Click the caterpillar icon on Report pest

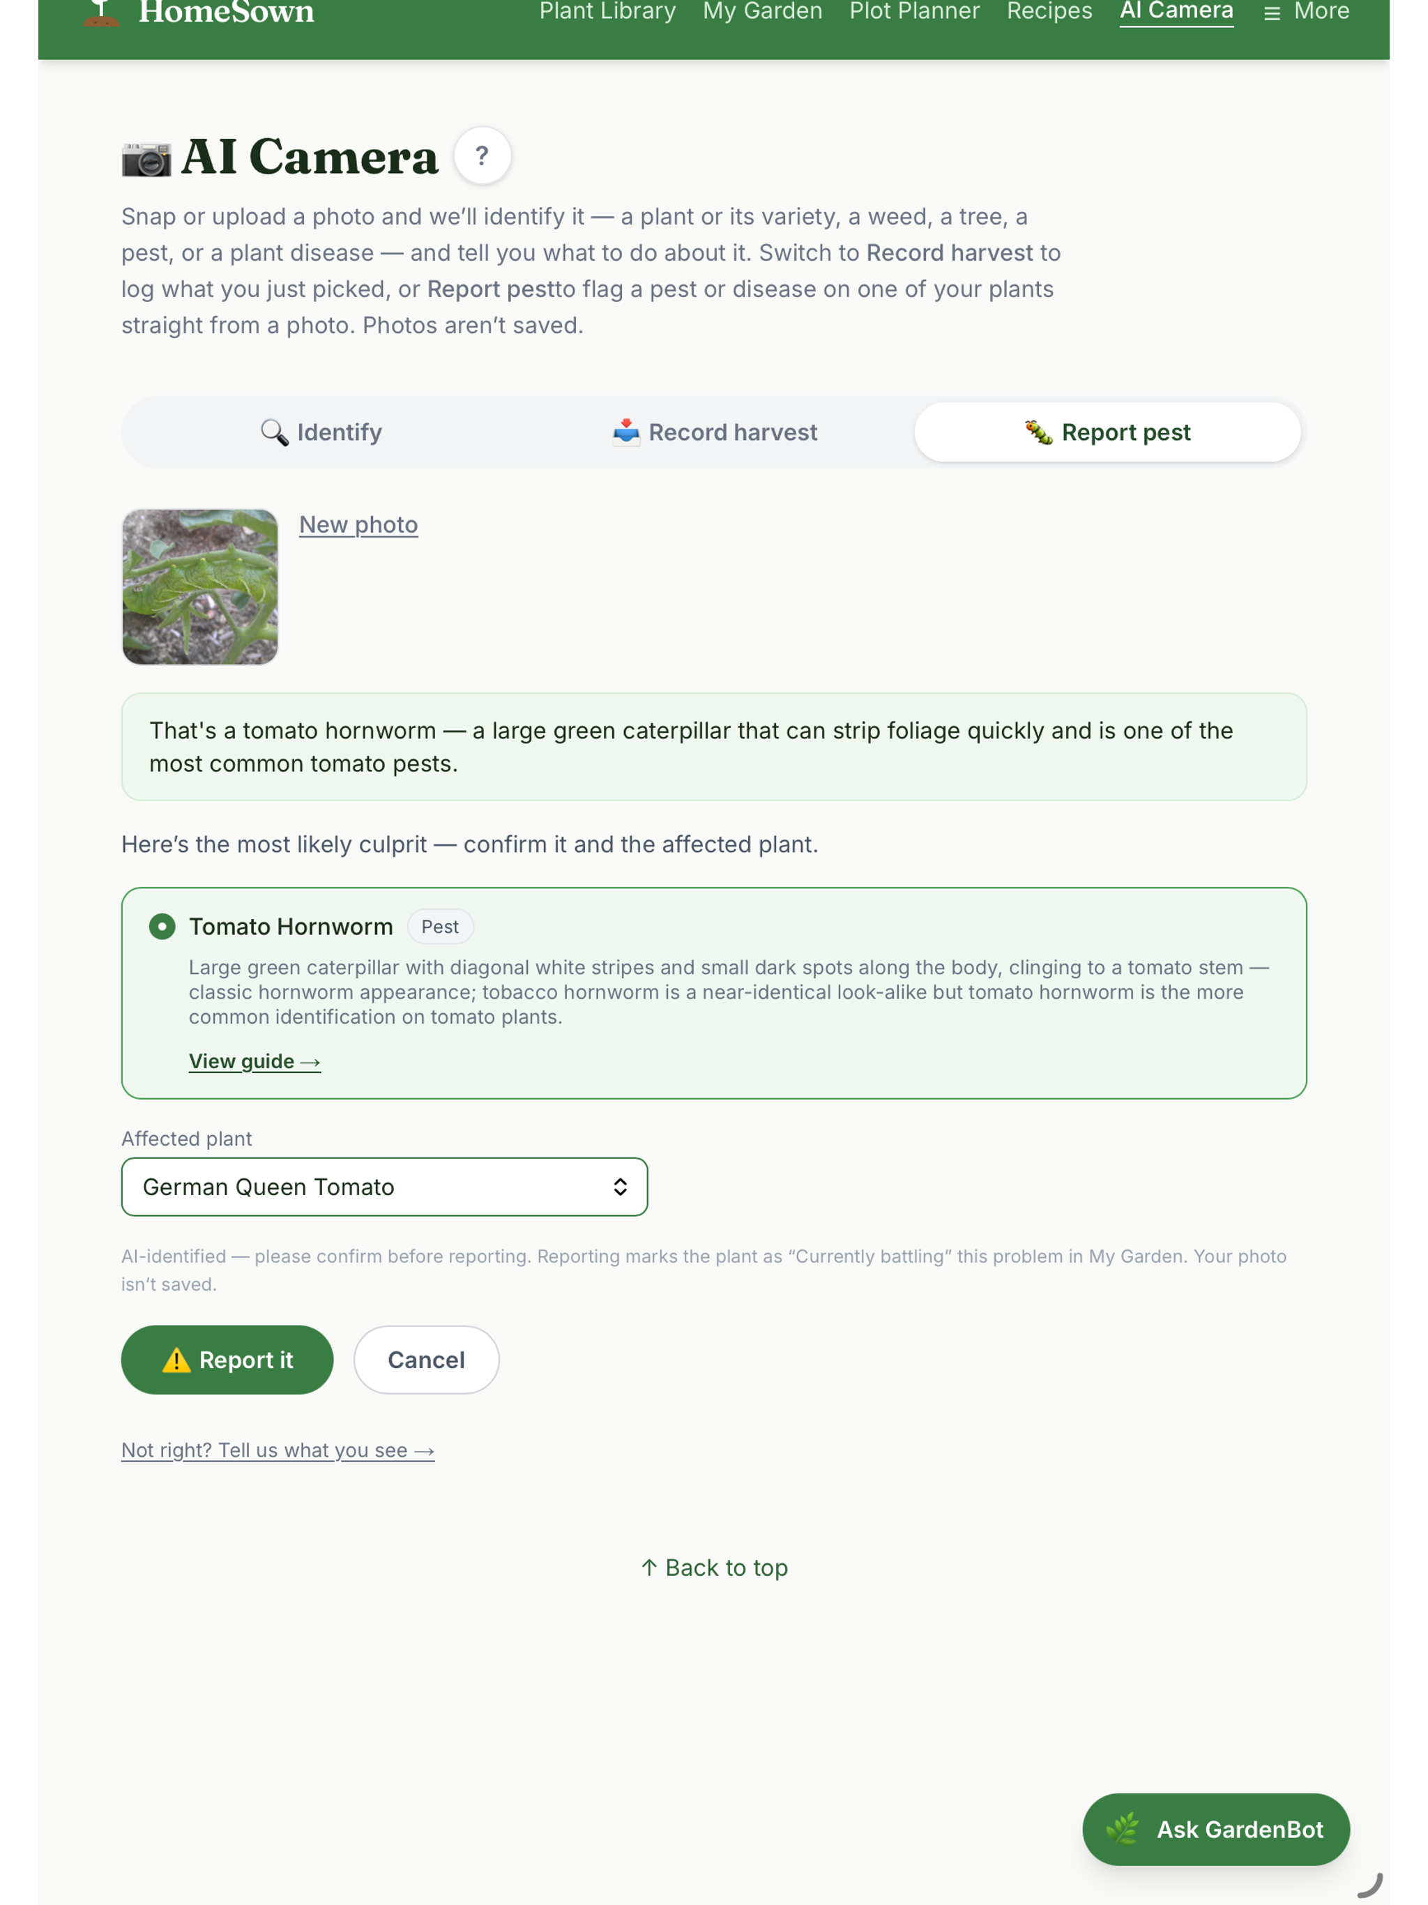[1039, 432]
